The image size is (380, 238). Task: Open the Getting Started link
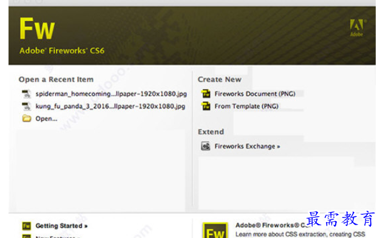pos(61,226)
